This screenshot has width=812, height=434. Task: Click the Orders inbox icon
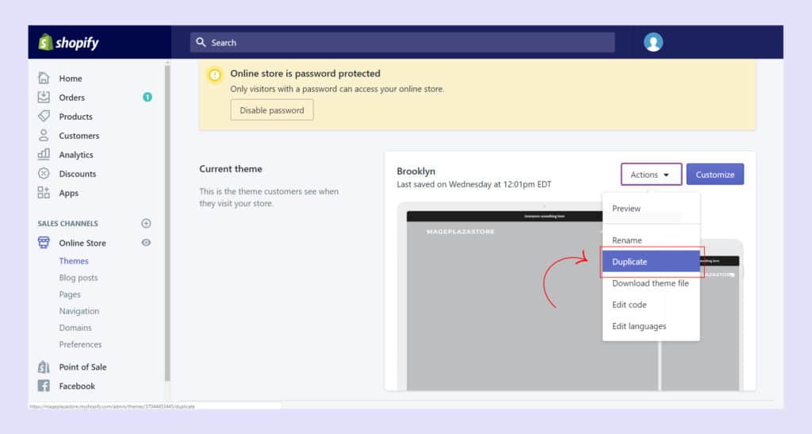click(x=44, y=97)
